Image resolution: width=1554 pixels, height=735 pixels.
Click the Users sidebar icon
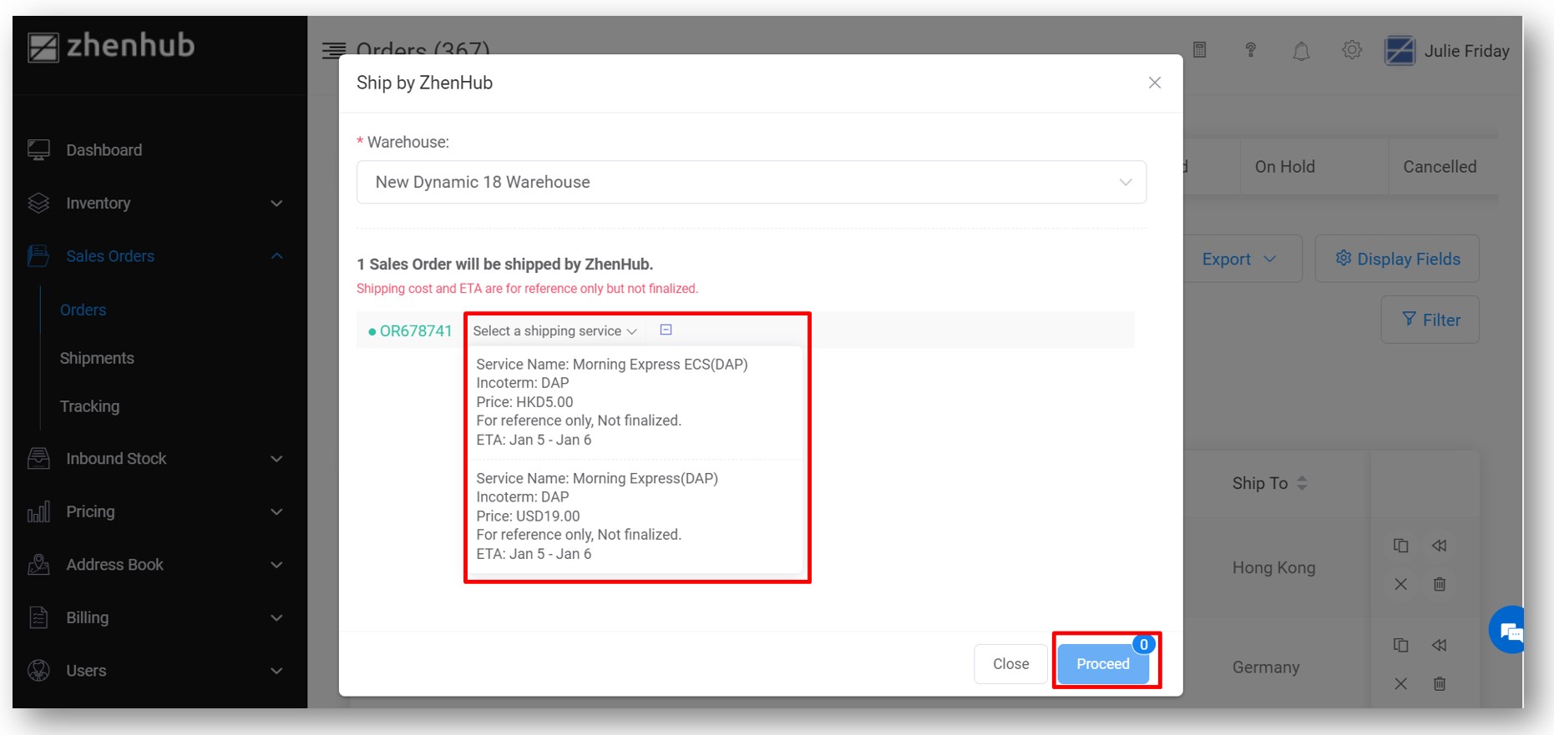coord(38,671)
